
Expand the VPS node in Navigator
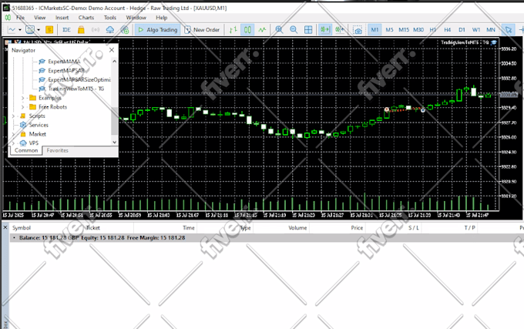pyautogui.click(x=14, y=143)
